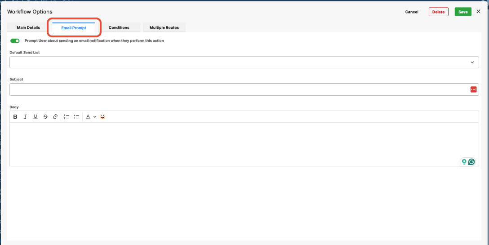Close the Workflow Options dialog

[x=478, y=12]
